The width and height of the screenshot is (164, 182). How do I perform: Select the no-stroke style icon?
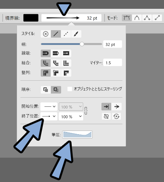[45, 34]
